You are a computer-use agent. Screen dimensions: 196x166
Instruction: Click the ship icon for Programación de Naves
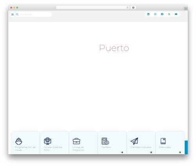(19, 141)
